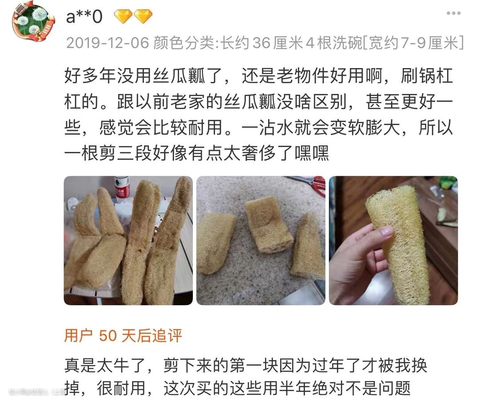Click review line starting 好多年没用丝瓜瓤了
480x405 pixels.
[x=259, y=76]
